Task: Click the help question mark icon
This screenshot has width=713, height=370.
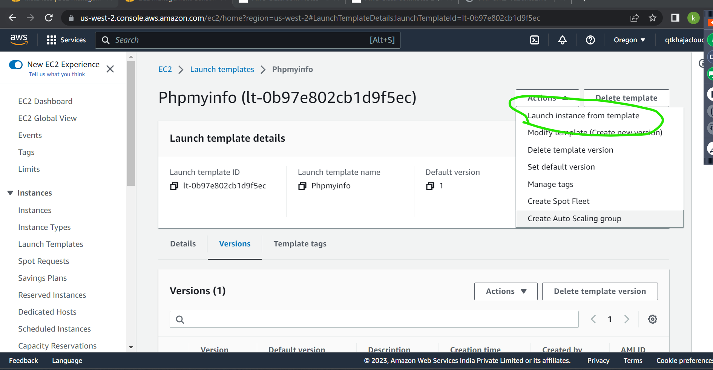Action: [590, 40]
